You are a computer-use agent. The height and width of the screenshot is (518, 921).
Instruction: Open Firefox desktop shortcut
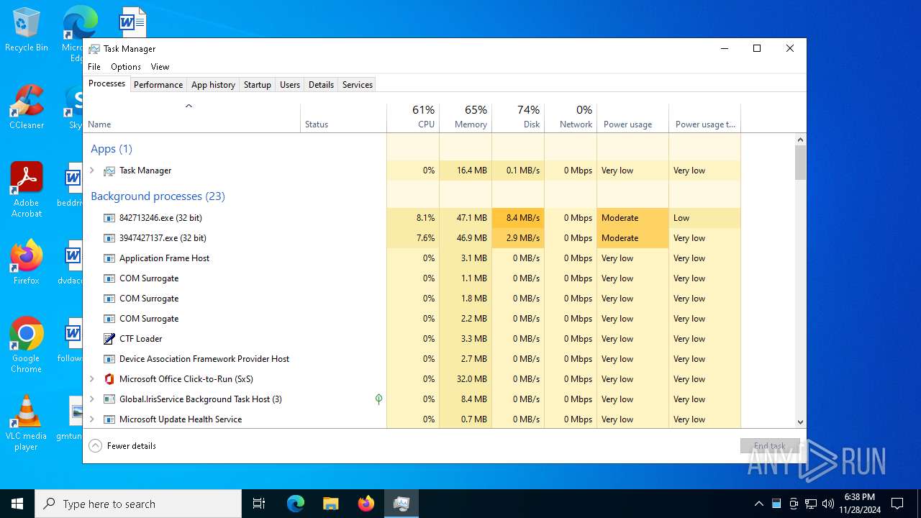(27, 263)
